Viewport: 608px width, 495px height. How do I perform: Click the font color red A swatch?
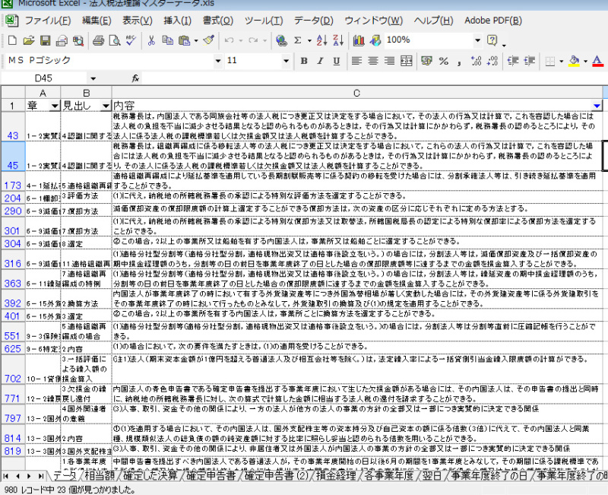[x=597, y=61]
